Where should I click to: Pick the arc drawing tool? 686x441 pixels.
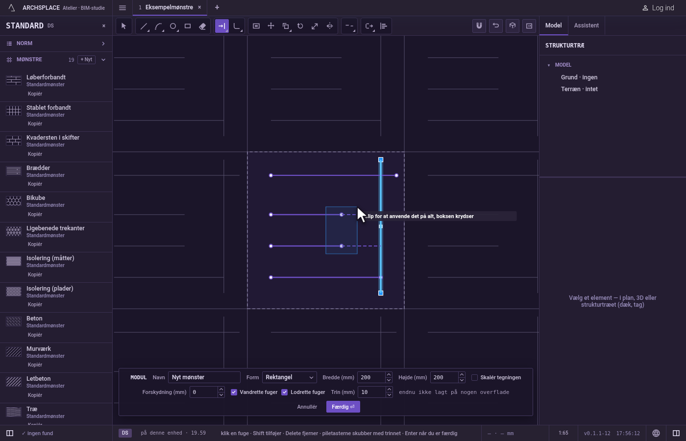[x=158, y=26]
